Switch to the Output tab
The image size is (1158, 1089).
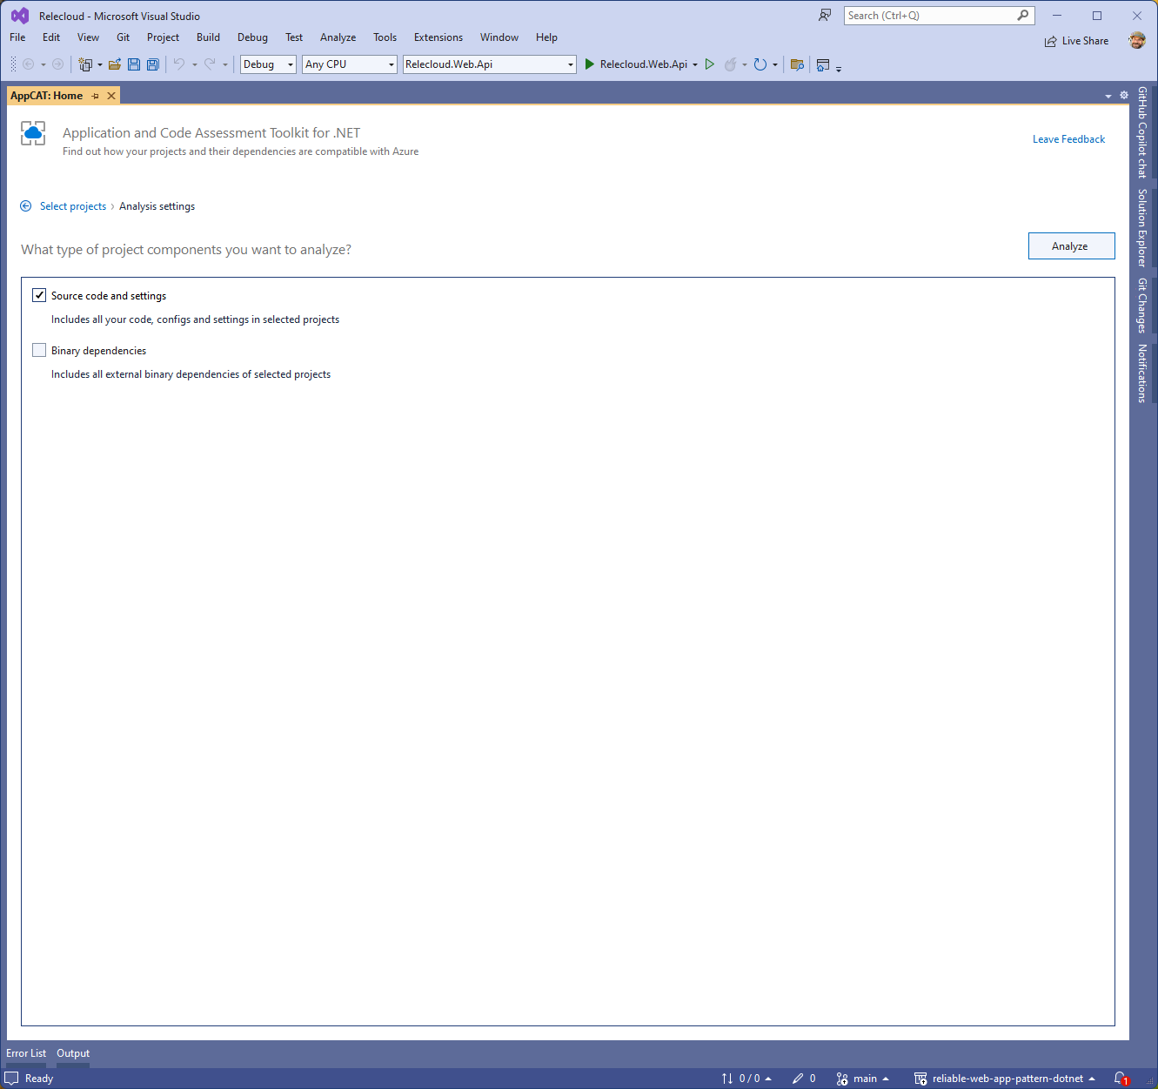[72, 1052]
